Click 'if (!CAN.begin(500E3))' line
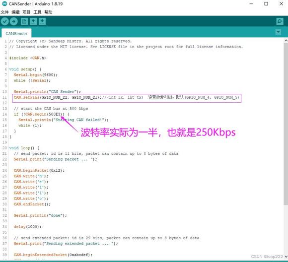This screenshot has height=262, width=288. tap(42, 114)
